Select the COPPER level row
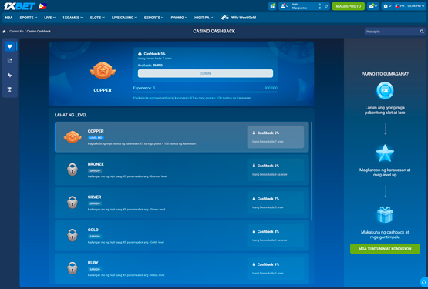This screenshot has width=428, height=289. coord(182,137)
